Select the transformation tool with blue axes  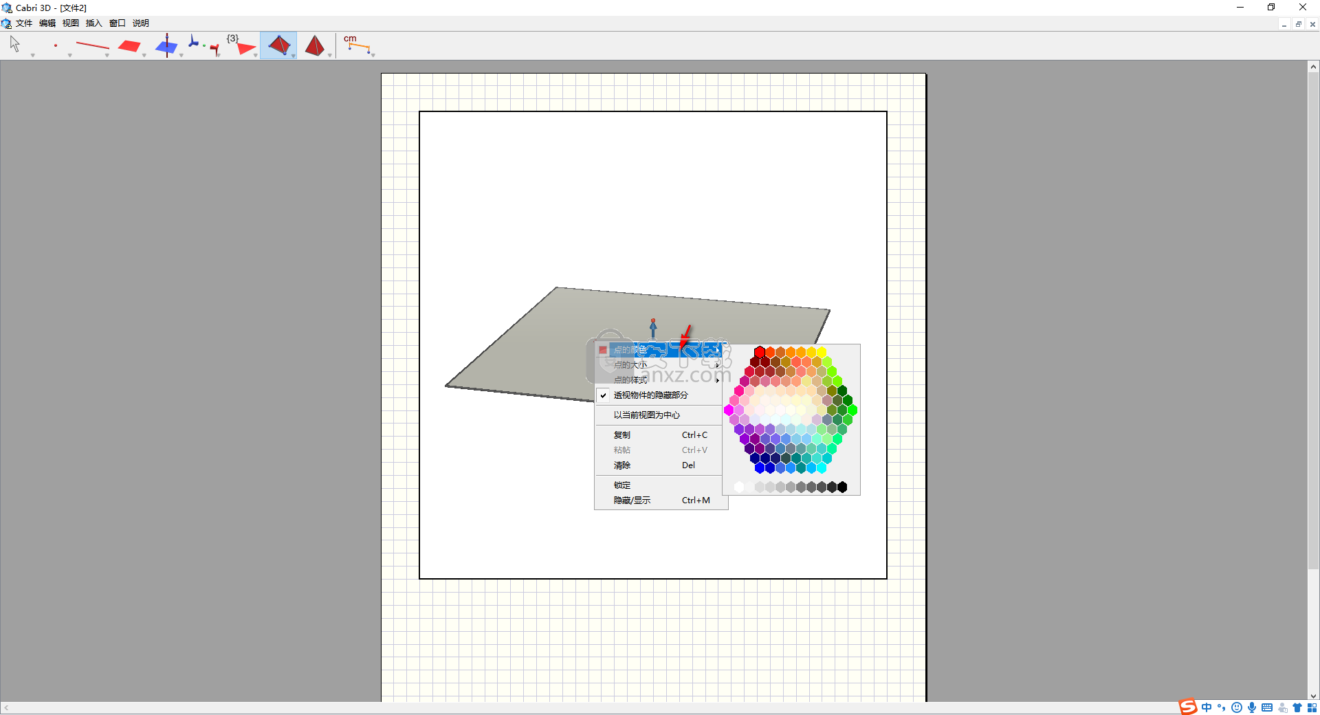(x=203, y=45)
